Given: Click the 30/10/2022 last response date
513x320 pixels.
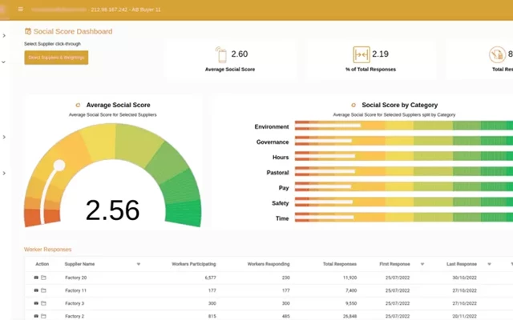Looking at the screenshot, I should [464, 278].
